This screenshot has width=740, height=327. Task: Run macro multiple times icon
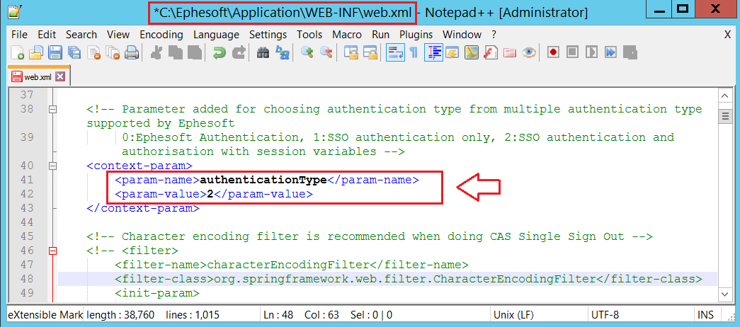[x=610, y=52]
